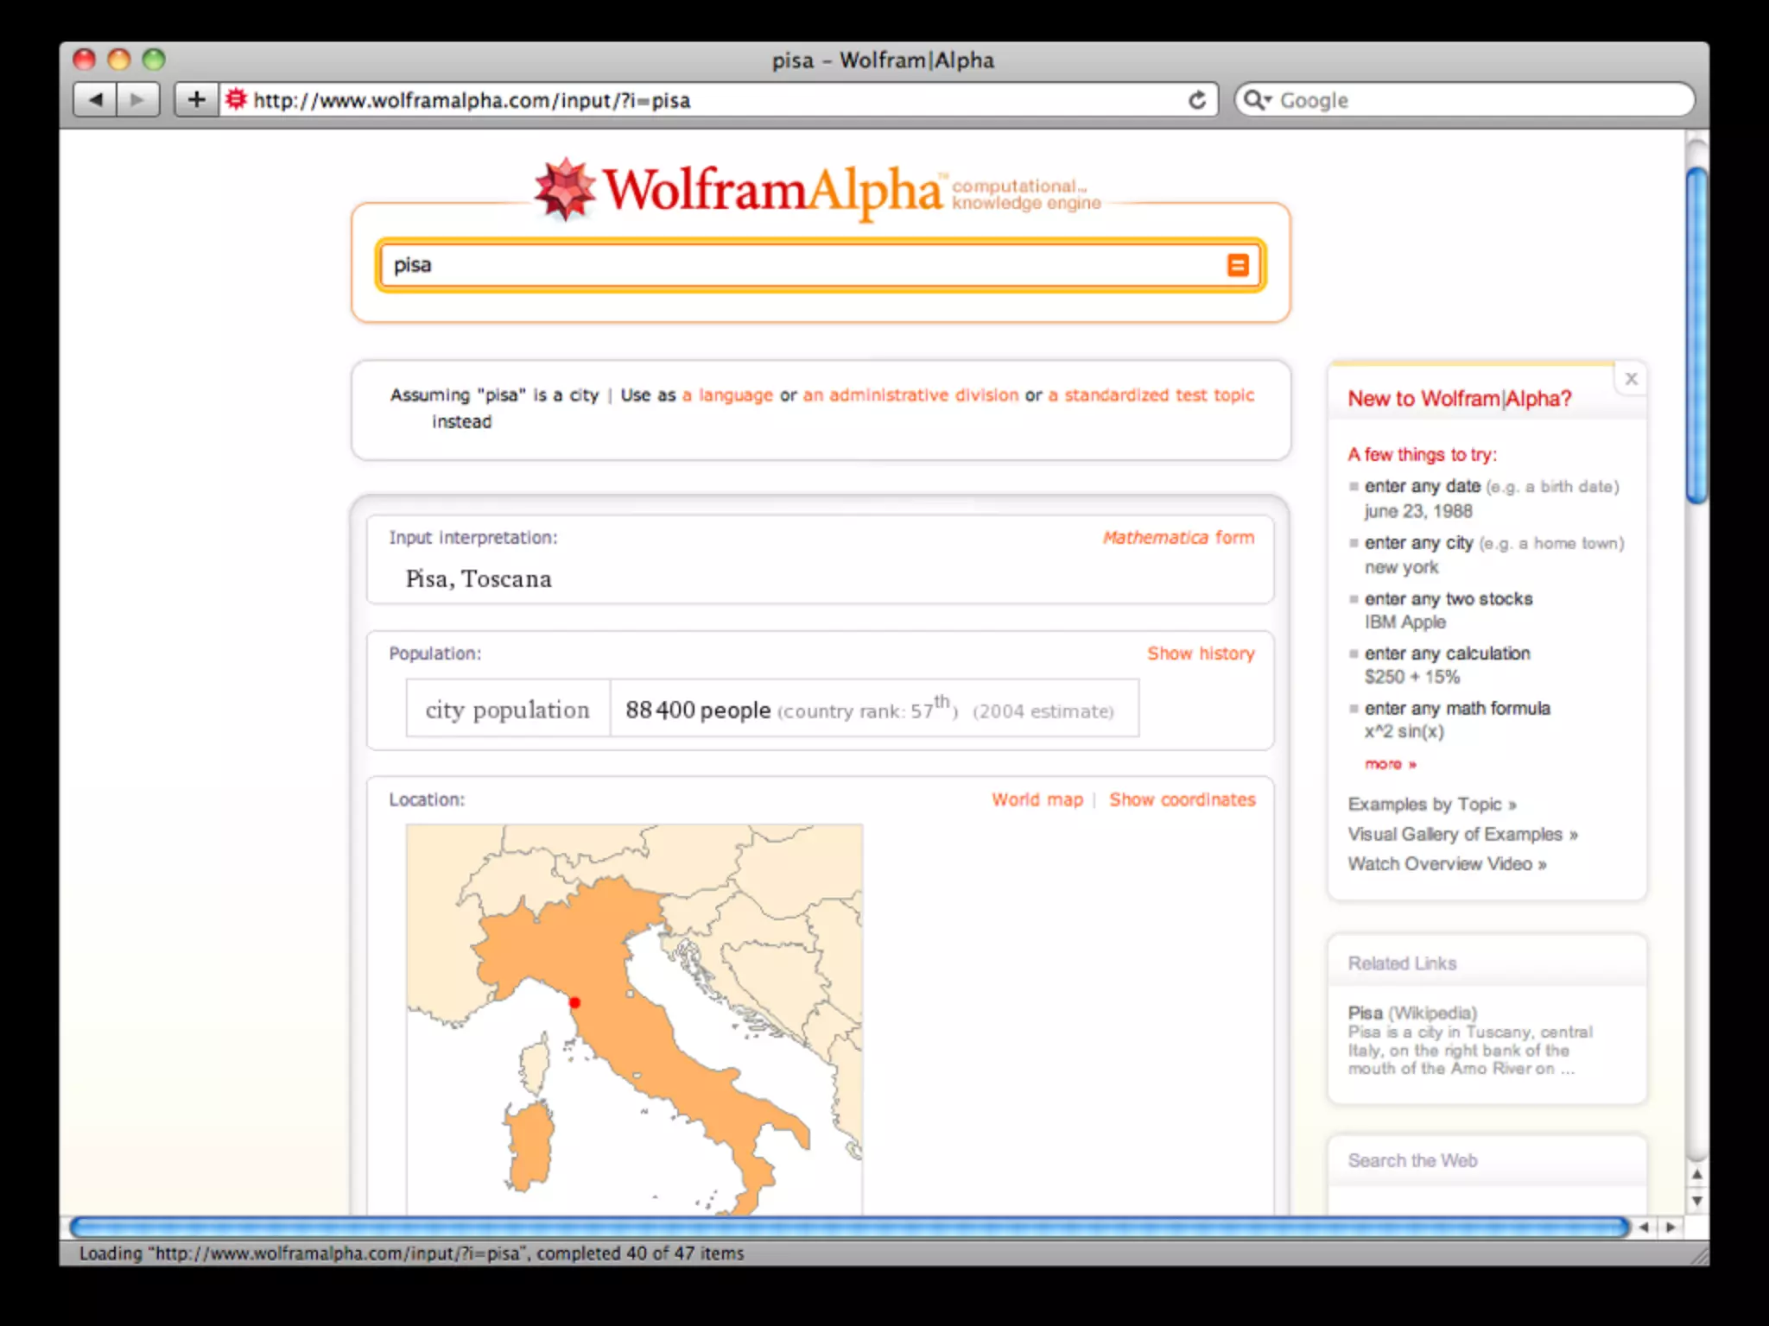Show population history
The height and width of the screenshot is (1326, 1769).
tap(1200, 654)
